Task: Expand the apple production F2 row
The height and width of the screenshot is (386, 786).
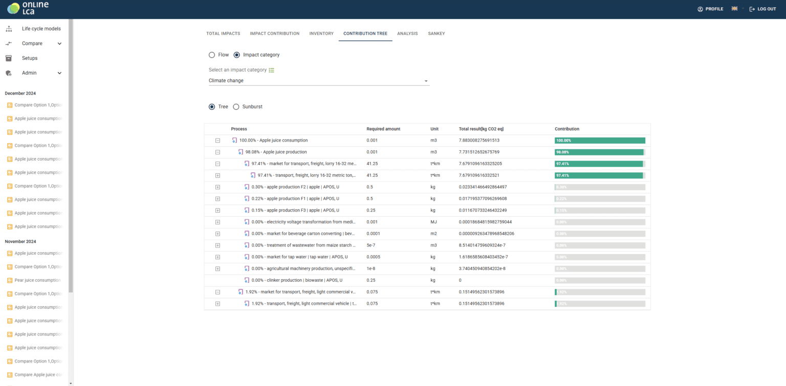Action: pyautogui.click(x=217, y=187)
